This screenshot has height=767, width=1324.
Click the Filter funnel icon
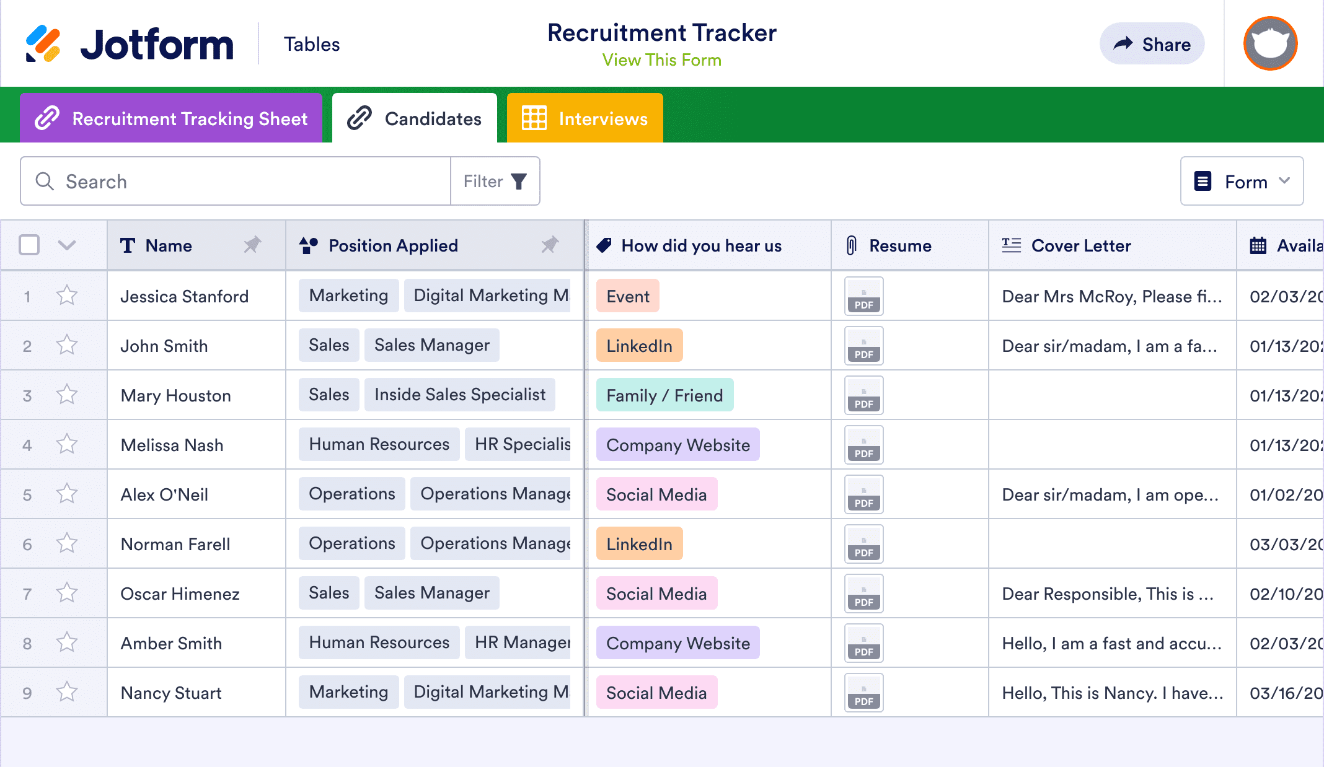coord(519,181)
